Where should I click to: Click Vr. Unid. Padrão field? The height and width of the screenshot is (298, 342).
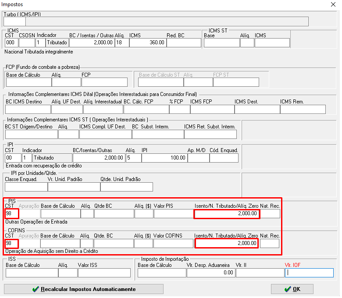pyautogui.click(x=74, y=187)
